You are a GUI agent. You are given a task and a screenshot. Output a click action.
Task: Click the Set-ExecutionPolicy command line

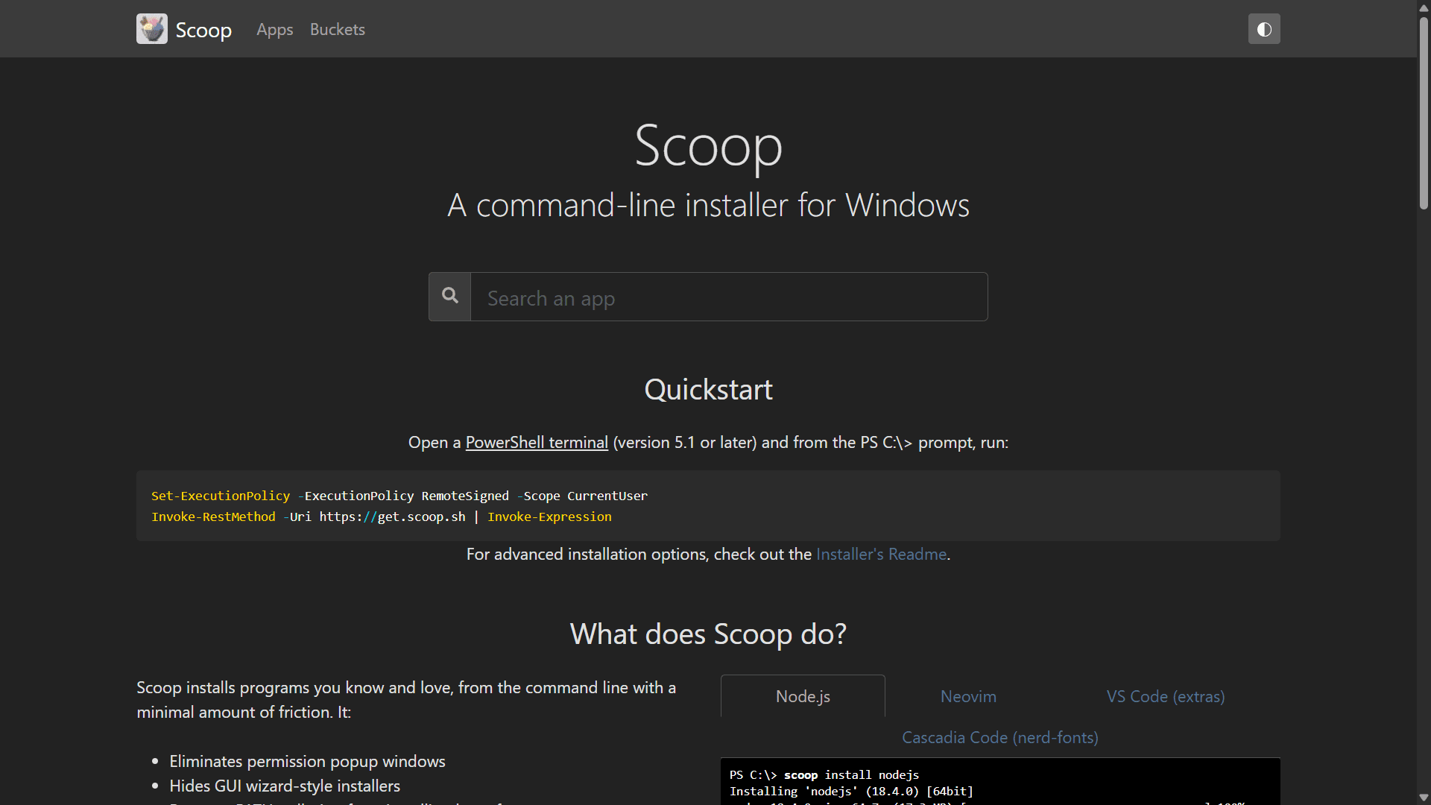point(399,496)
